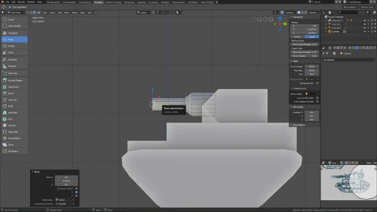Select the Loop Cut tool
Image resolution: width=377 pixels, height=212 pixels.
coord(14,100)
